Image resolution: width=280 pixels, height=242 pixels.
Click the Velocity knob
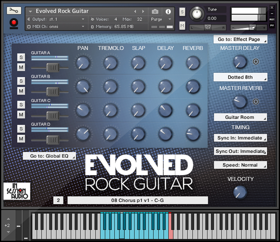[x=240, y=193]
